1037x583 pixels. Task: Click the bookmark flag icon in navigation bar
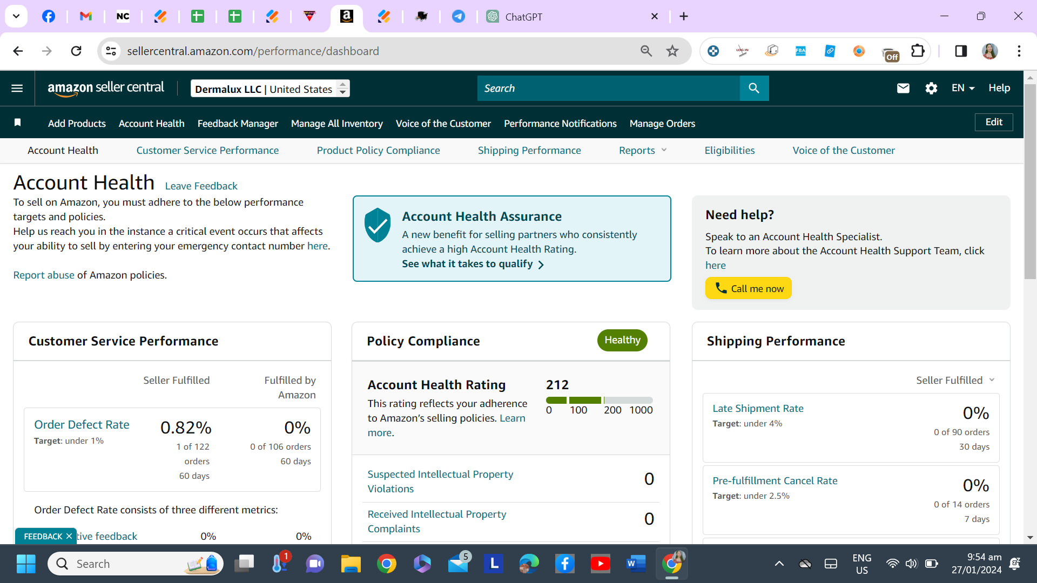17,123
